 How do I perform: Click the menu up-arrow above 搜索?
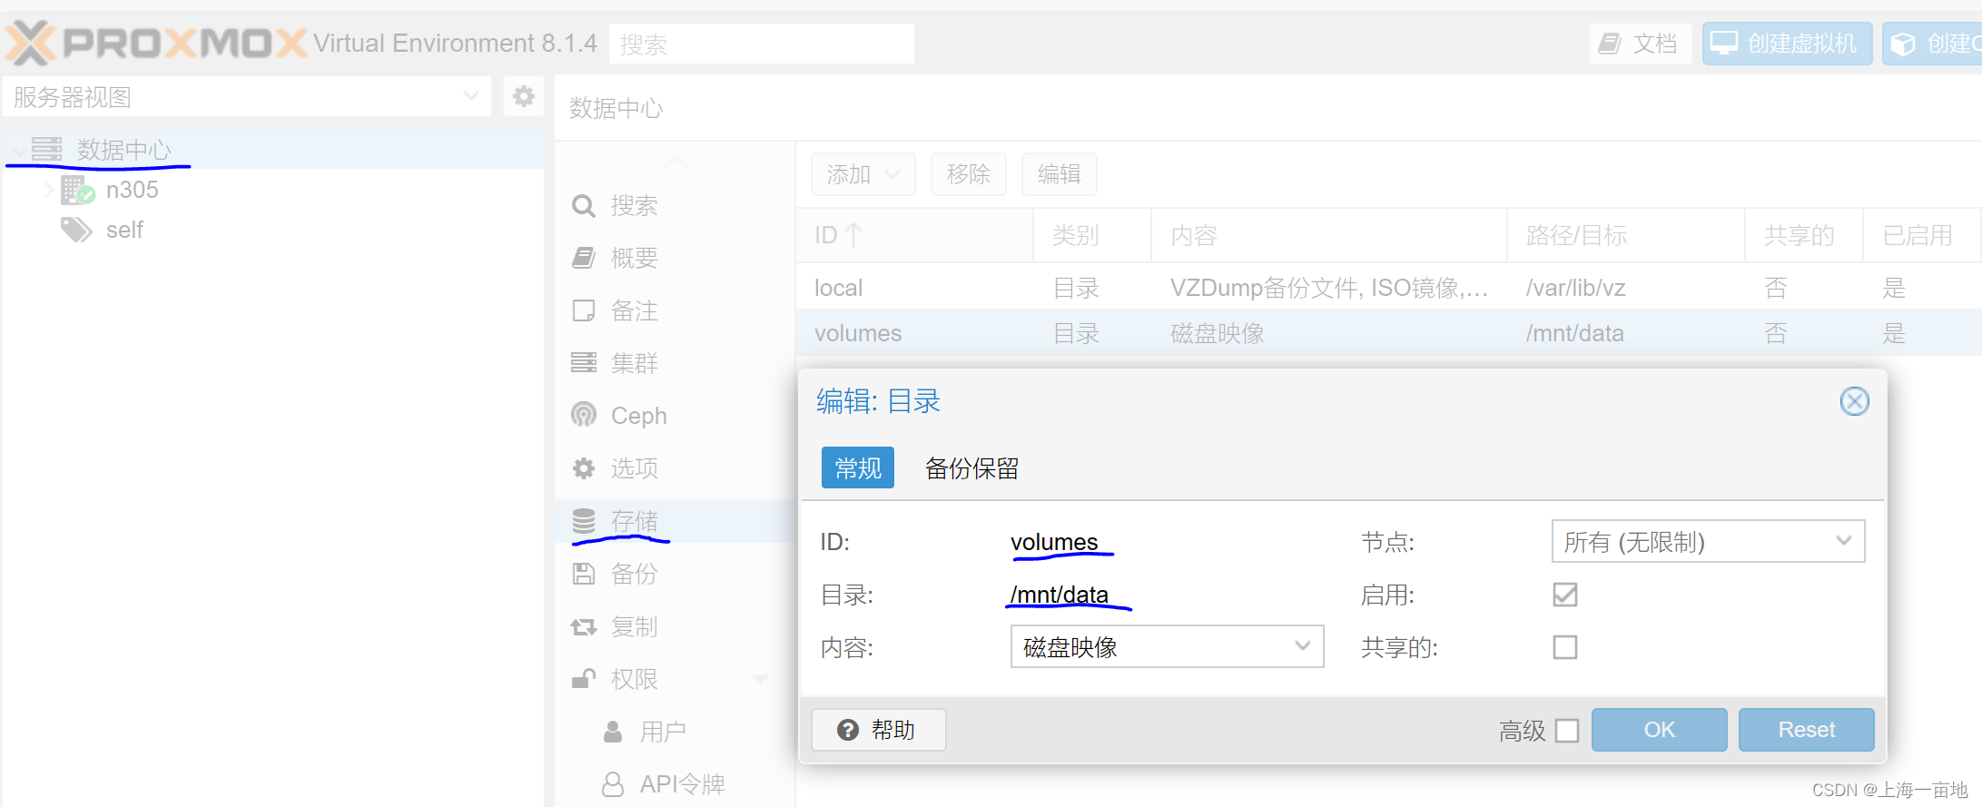[x=675, y=163]
